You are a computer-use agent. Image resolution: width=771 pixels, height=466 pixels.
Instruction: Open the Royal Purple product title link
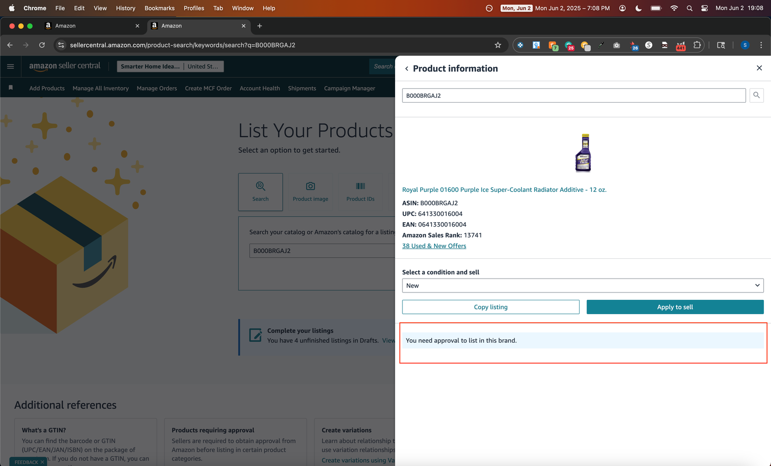point(504,189)
